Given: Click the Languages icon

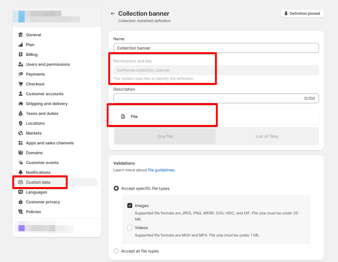Looking at the screenshot, I should point(21,192).
